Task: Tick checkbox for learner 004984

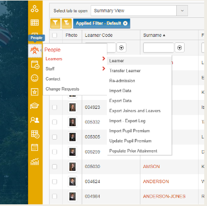Action: (54, 196)
